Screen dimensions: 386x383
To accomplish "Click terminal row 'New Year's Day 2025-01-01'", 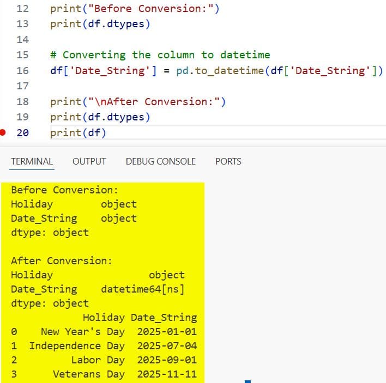I will tap(104, 332).
